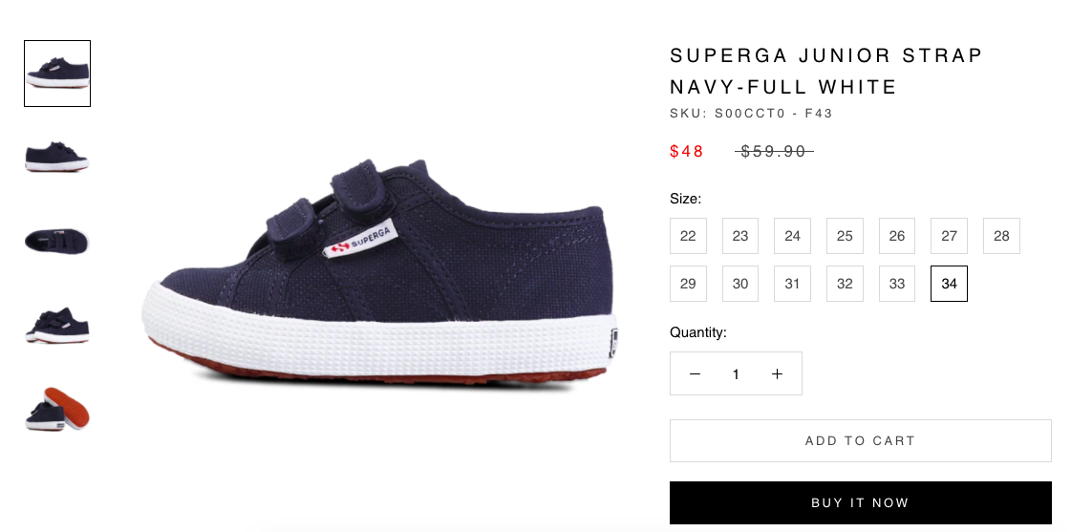Open the top-down view thumbnail
The width and height of the screenshot is (1071, 532).
57,241
